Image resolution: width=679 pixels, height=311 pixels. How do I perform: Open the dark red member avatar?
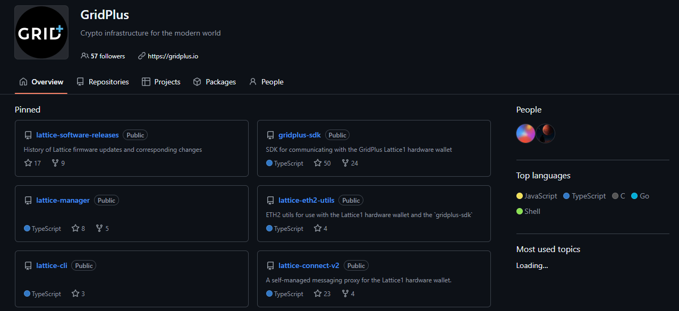[x=545, y=133]
